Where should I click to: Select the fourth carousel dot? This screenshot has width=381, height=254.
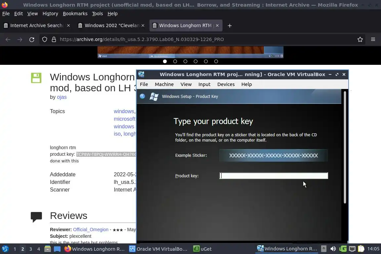click(195, 61)
